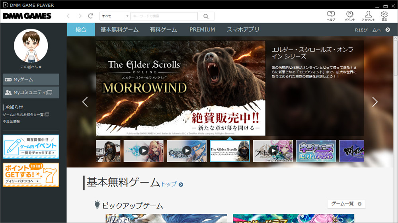Open Help (ヘルプ) icon
The image size is (398, 223).
point(331,16)
